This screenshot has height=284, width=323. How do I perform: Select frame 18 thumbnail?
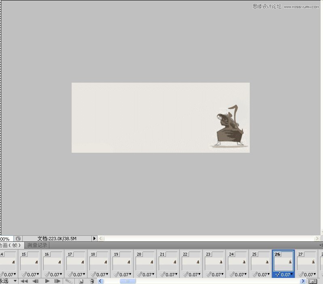(x=99, y=261)
